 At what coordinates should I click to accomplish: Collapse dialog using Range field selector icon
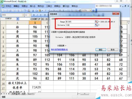point(96,22)
